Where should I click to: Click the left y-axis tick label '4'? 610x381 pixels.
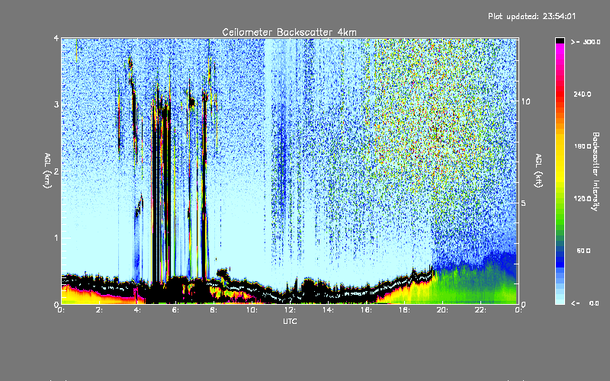[x=56, y=39]
